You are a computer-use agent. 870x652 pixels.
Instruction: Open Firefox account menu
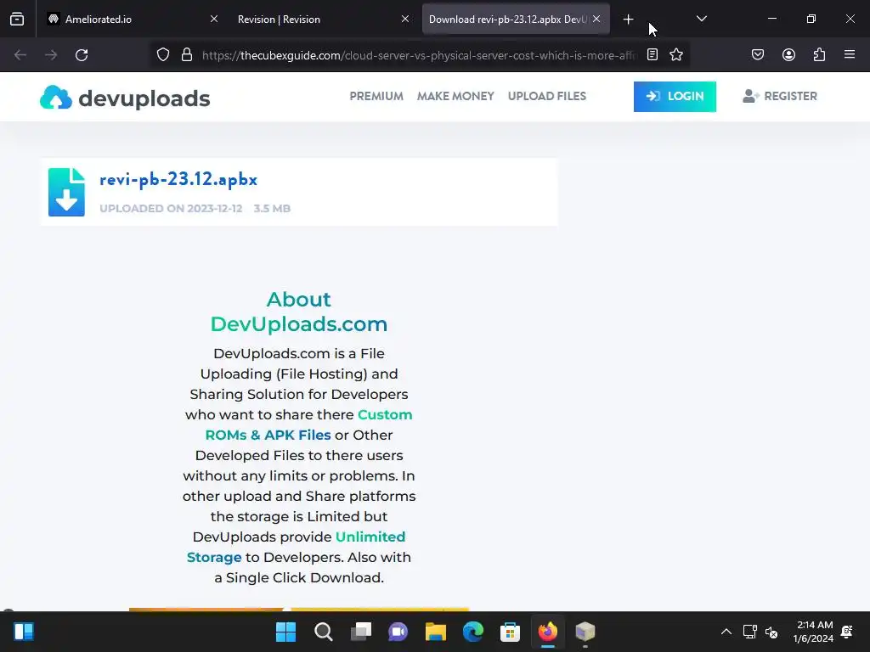click(x=788, y=55)
